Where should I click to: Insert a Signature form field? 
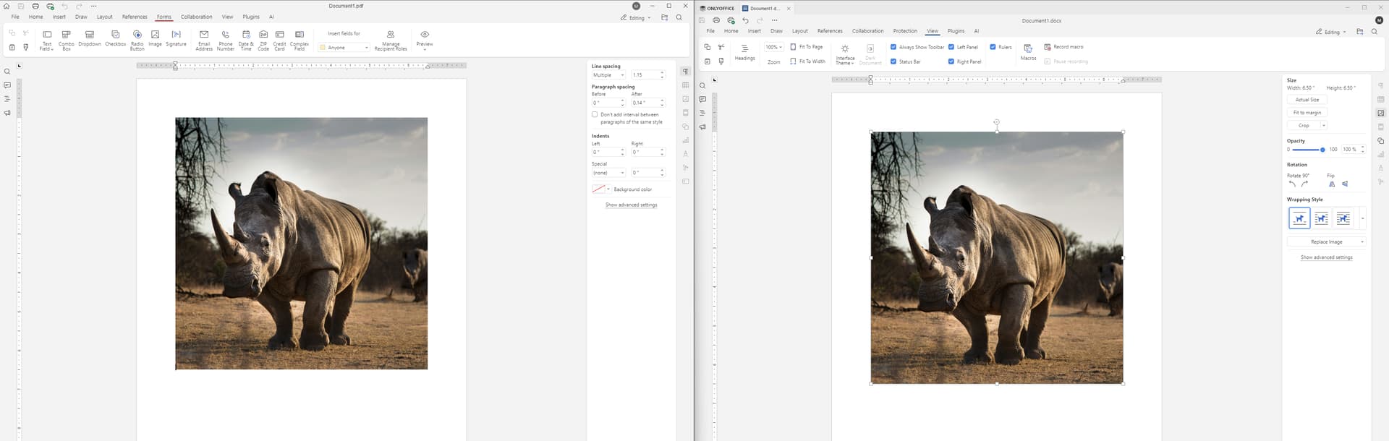coord(176,38)
